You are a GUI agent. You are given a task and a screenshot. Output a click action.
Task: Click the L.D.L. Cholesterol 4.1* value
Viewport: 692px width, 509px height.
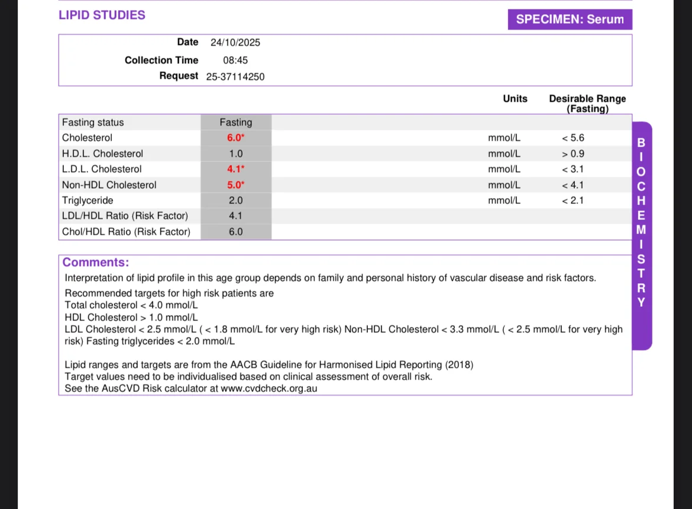pos(235,169)
